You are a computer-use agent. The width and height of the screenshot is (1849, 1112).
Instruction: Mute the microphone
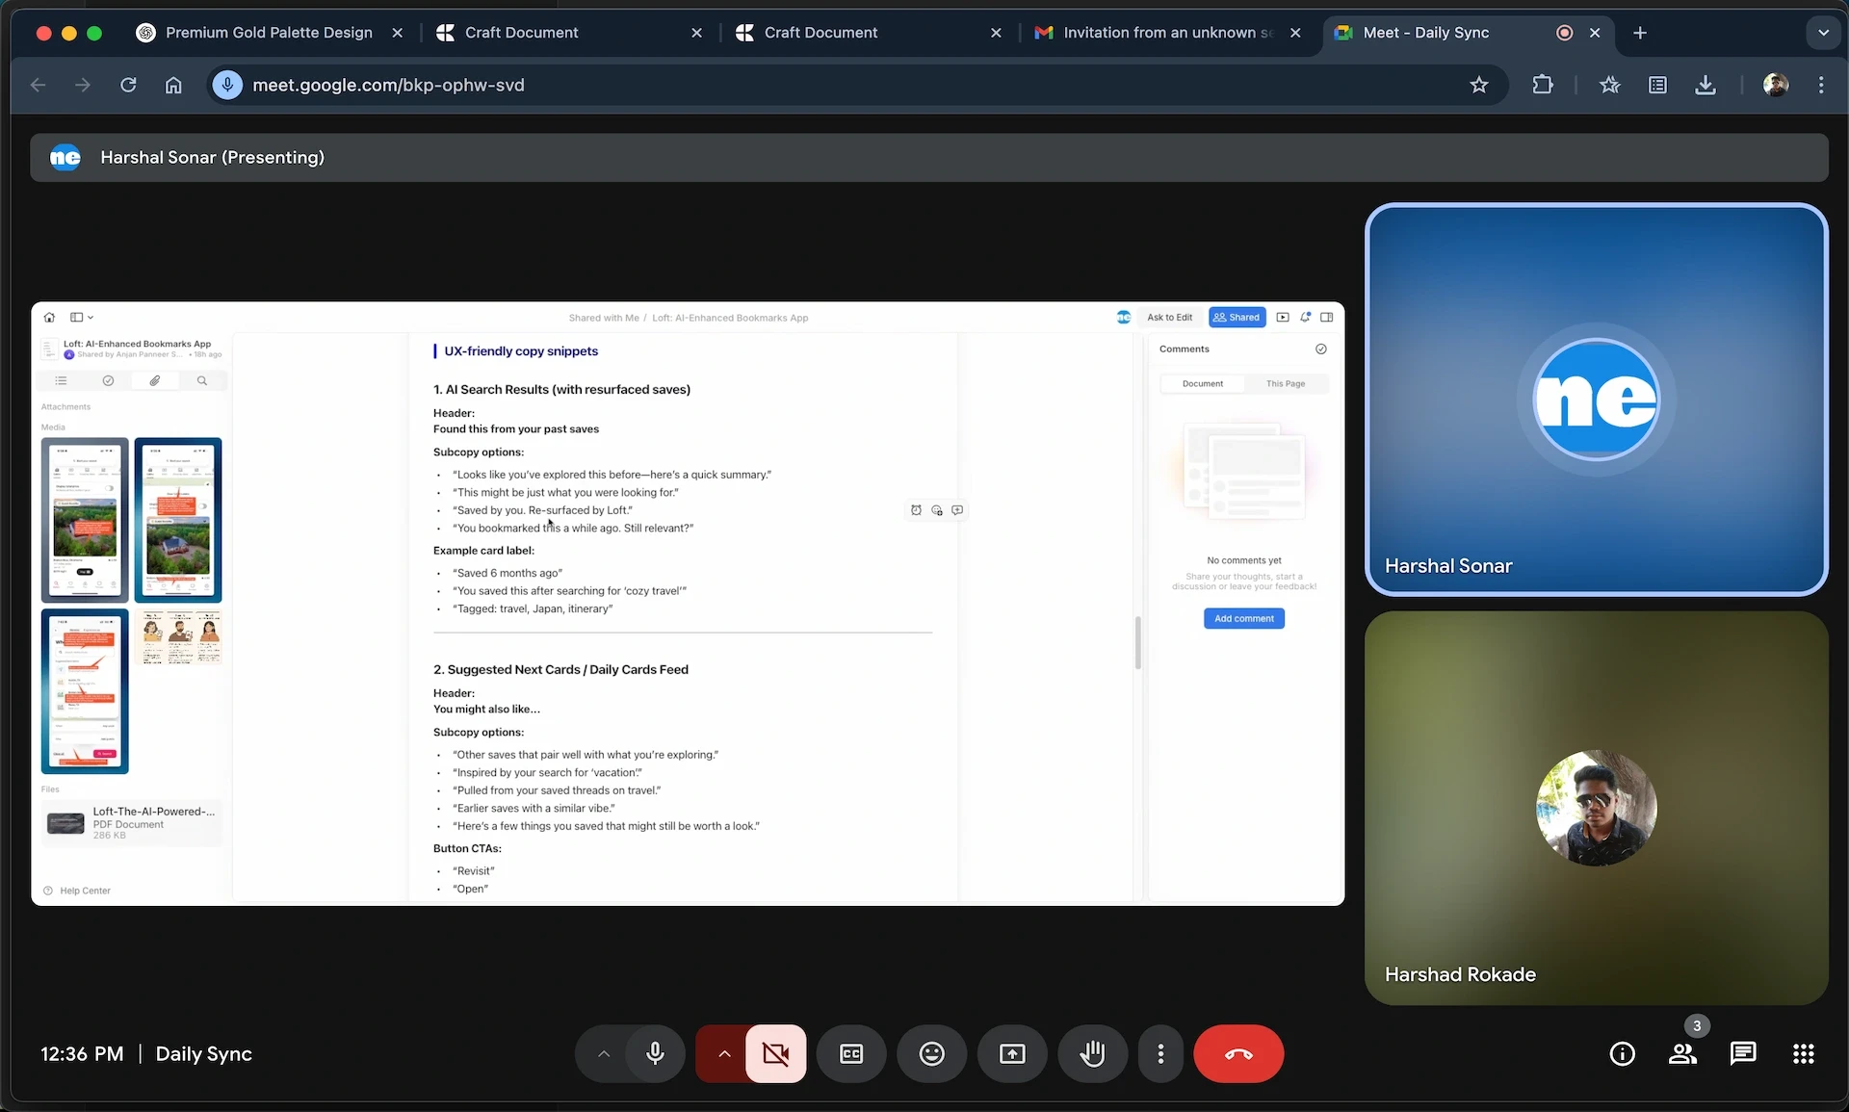click(655, 1054)
